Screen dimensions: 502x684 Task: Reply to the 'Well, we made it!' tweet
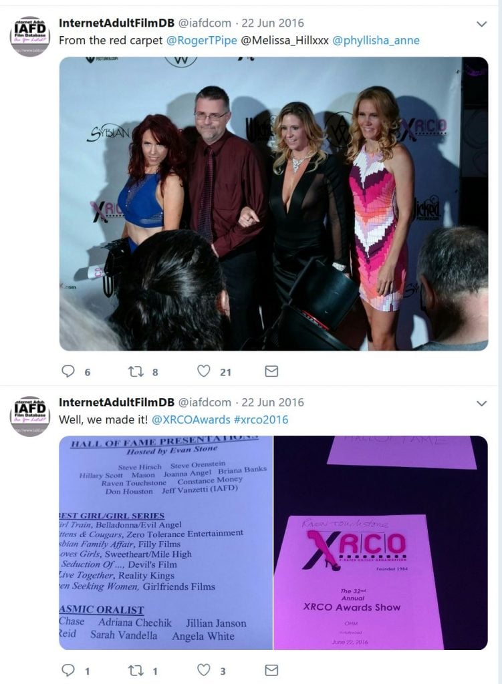(68, 670)
